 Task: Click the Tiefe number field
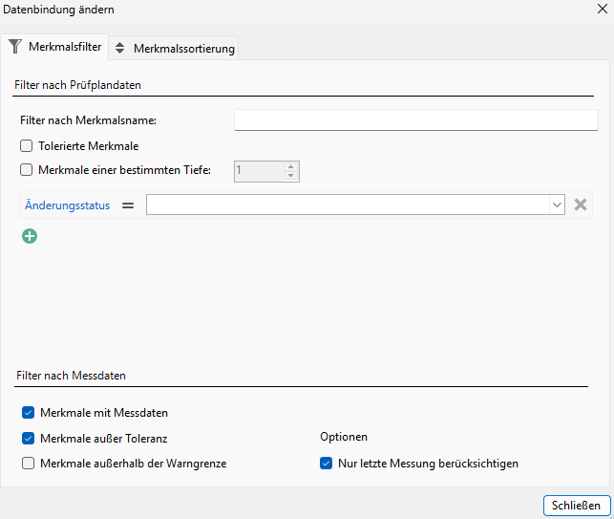(x=260, y=171)
